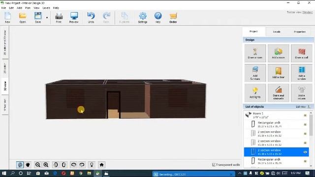The width and height of the screenshot is (315, 177).
Task: Print the plan with Print icon
Action: pos(59,18)
